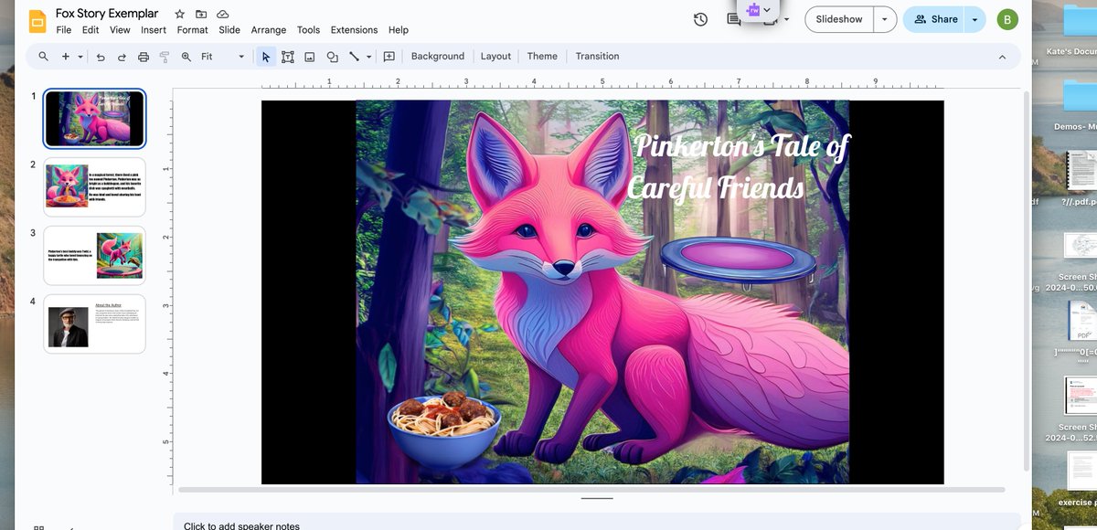Click the Google Slides home logo
Viewport: 1097px width, 530px height.
37,21
